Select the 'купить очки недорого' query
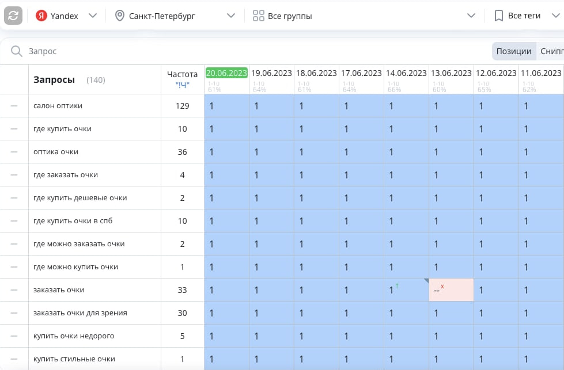Image resolution: width=564 pixels, height=370 pixels. coord(74,336)
